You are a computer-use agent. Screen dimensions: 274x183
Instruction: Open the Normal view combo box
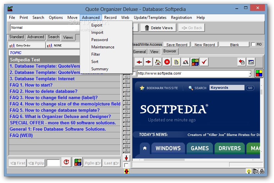[x=45, y=28]
